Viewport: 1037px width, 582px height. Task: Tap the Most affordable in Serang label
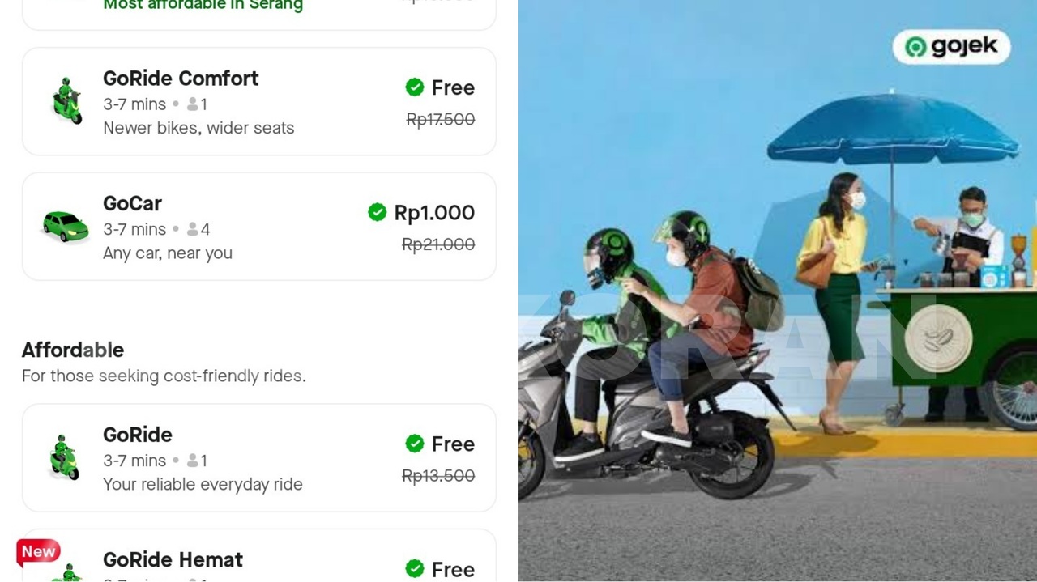203,6
